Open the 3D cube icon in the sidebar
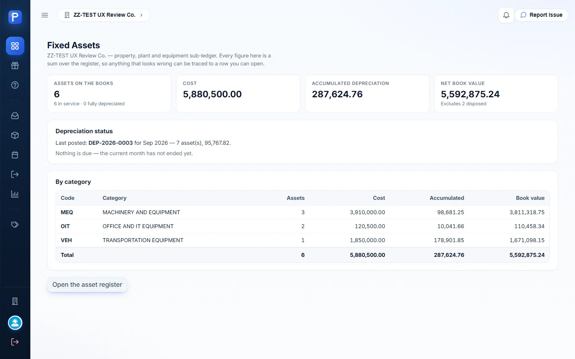The width and height of the screenshot is (575, 359). (x=15, y=135)
